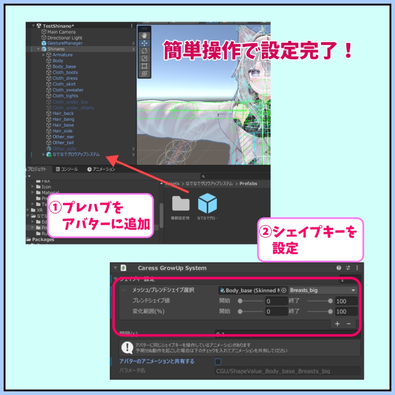Collapse the Caress GrowUp System component
This screenshot has width=395, height=395.
pyautogui.click(x=115, y=268)
